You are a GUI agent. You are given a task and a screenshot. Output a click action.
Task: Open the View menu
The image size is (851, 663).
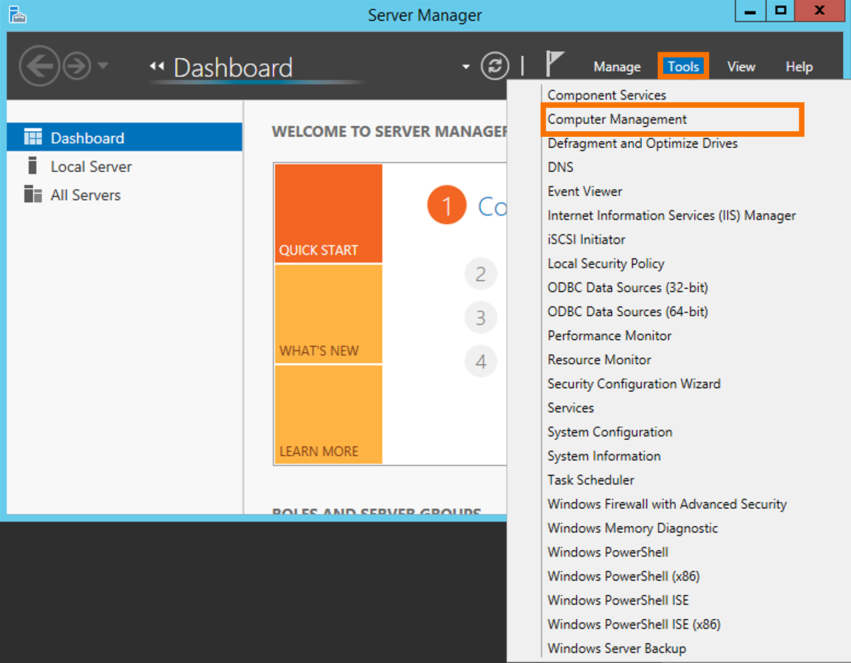tap(741, 67)
